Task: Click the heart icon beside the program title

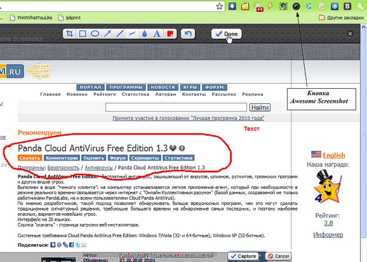Action: point(173,148)
